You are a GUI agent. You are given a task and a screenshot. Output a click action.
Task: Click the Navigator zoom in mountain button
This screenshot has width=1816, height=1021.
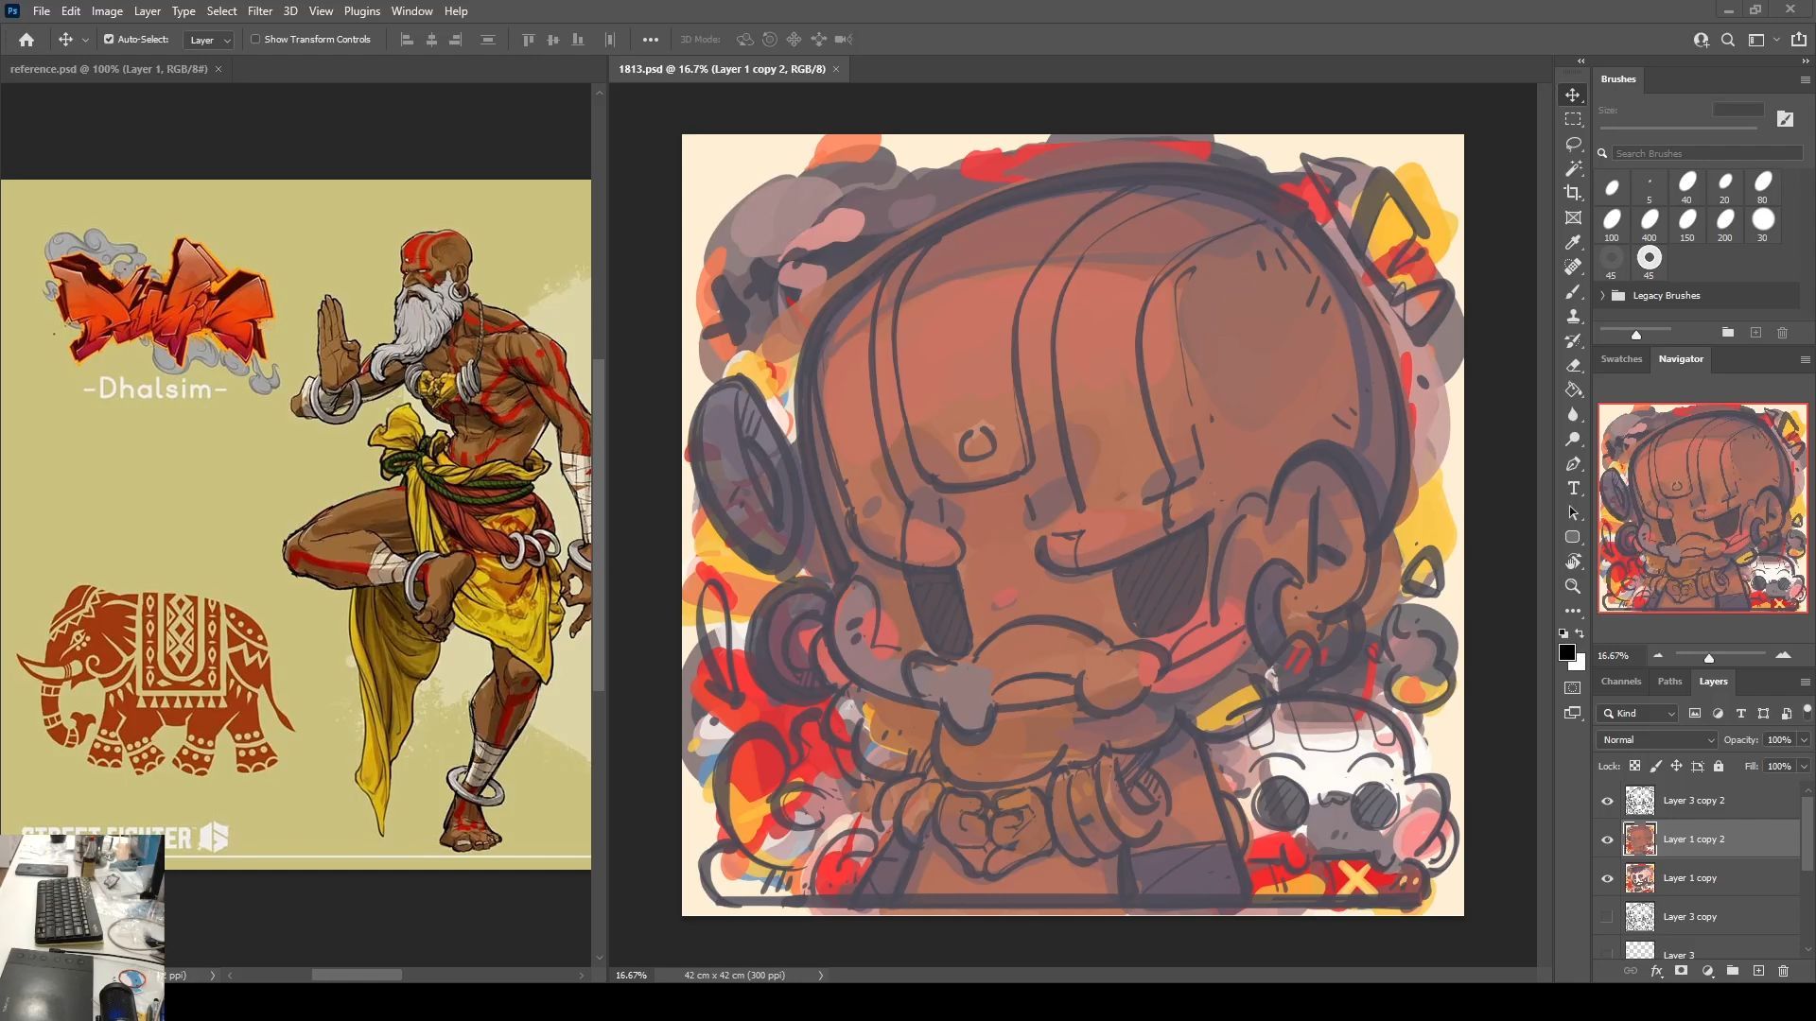click(1783, 655)
